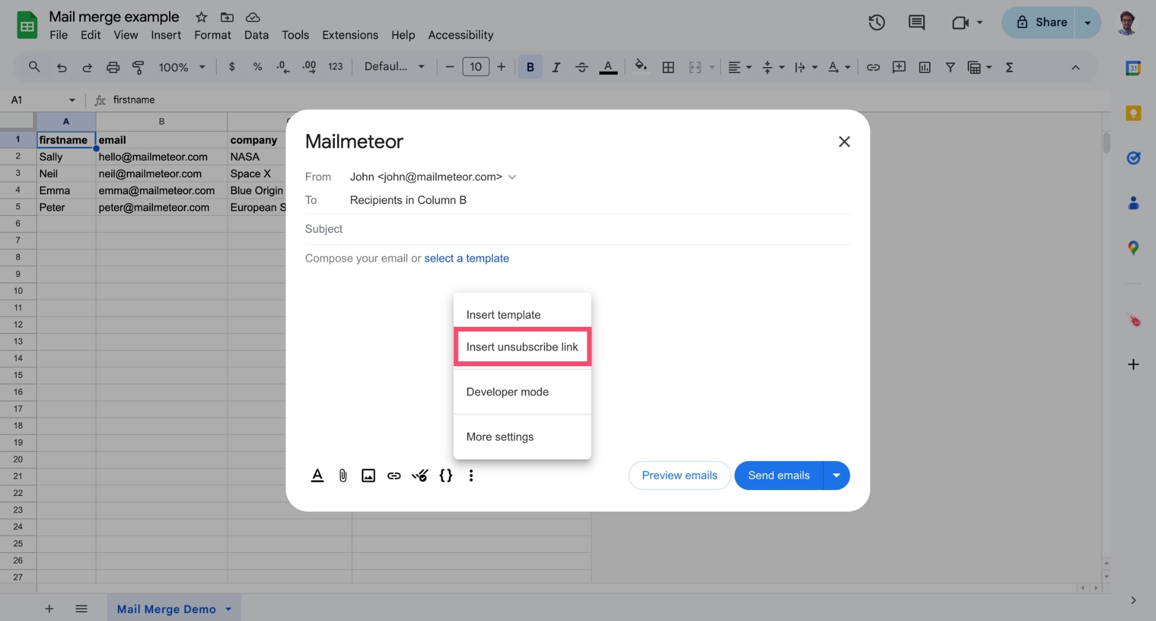Toggle bold formatting on cell
Image resolution: width=1156 pixels, height=621 pixels.
click(x=530, y=67)
